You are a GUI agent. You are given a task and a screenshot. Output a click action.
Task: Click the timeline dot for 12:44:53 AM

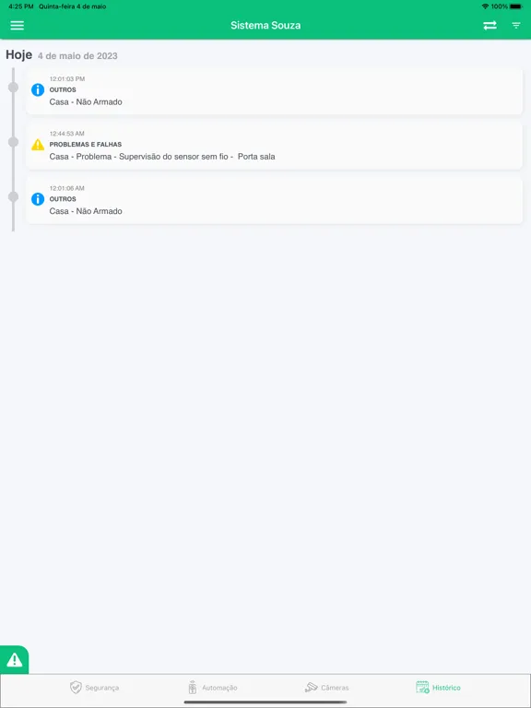pyautogui.click(x=14, y=142)
